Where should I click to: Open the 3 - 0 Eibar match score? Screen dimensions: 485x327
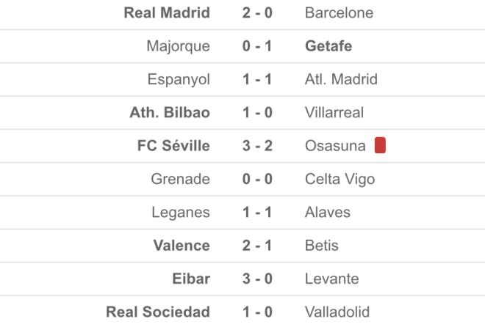257,279
